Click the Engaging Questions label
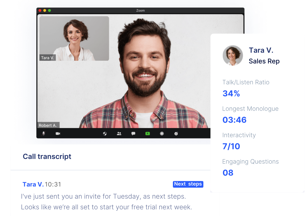The image size is (306, 216). coord(251,162)
